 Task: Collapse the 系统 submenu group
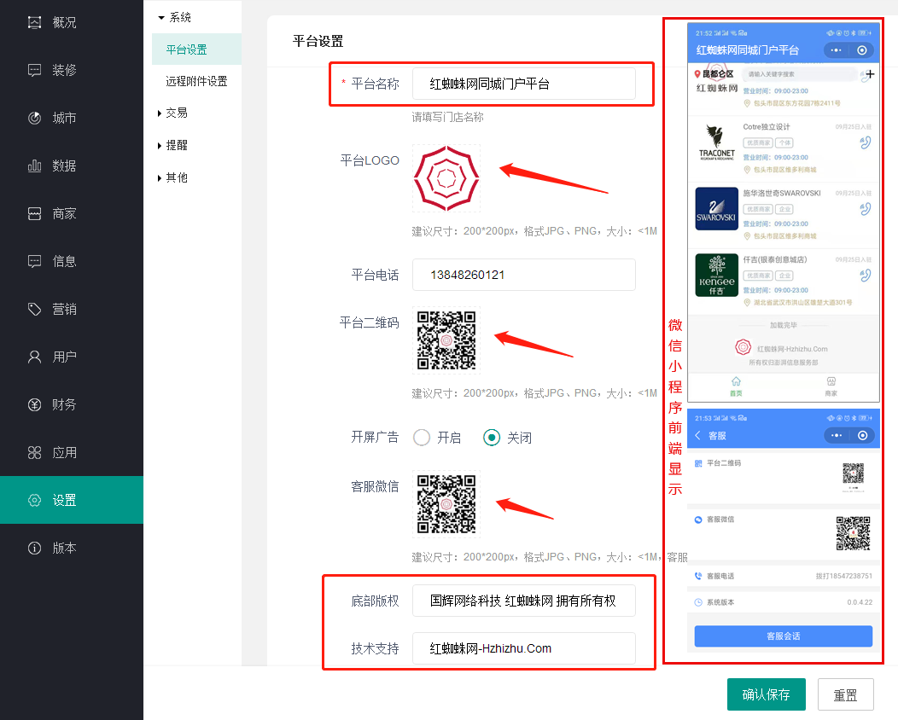pyautogui.click(x=175, y=17)
